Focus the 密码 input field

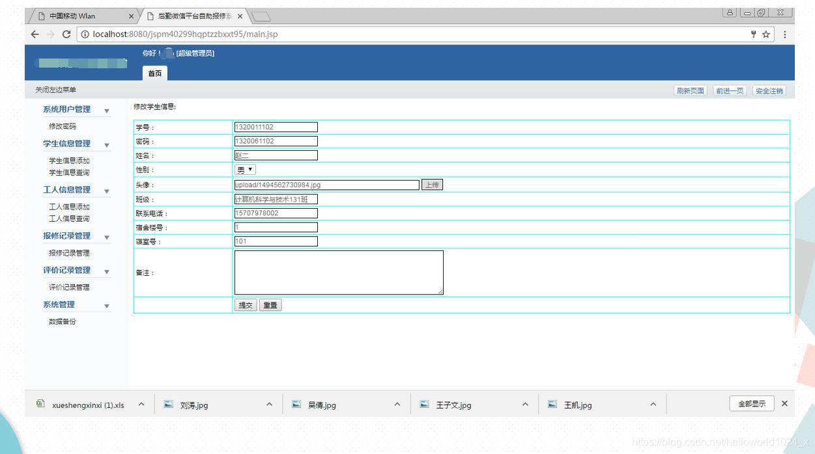tap(276, 141)
